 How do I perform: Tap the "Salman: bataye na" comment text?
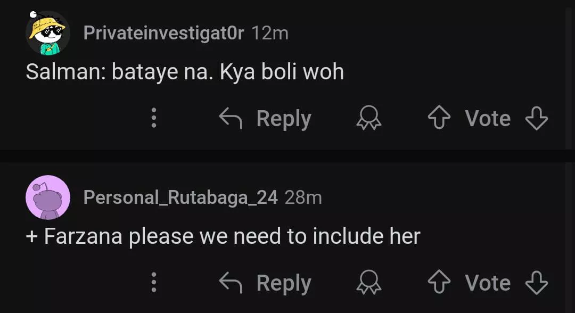(185, 72)
